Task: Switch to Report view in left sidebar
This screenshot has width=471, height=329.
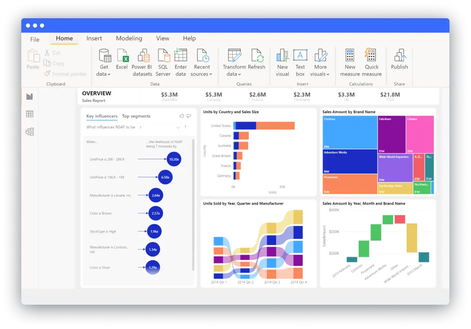Action: [30, 96]
